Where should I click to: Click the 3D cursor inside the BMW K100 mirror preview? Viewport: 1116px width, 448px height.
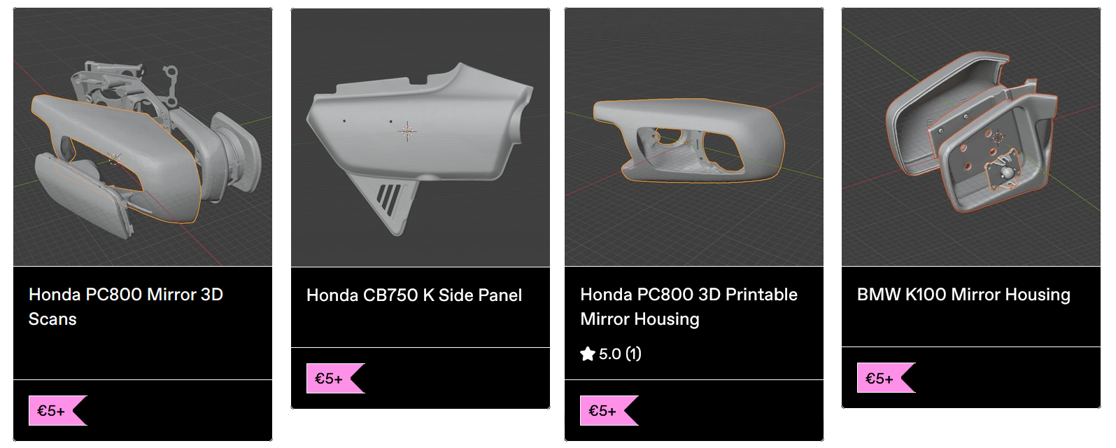pyautogui.click(x=998, y=136)
